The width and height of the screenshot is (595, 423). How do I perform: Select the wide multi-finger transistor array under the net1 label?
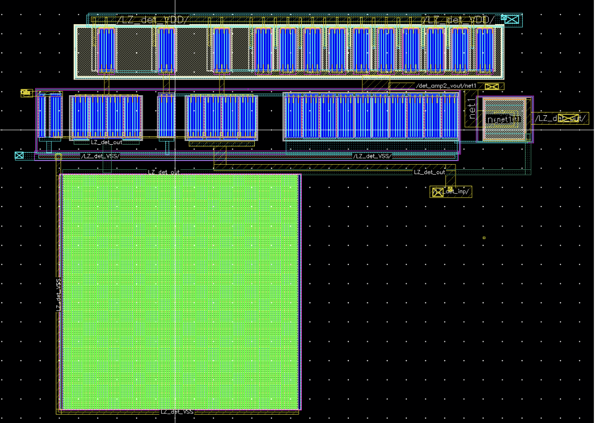(x=371, y=116)
